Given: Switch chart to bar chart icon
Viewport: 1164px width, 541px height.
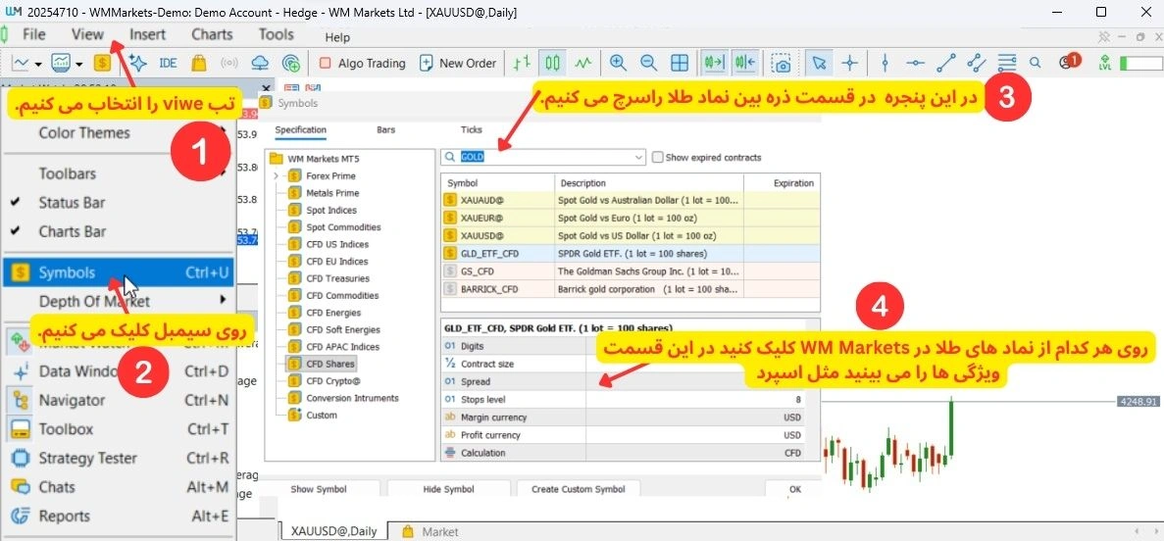Looking at the screenshot, I should 523,63.
